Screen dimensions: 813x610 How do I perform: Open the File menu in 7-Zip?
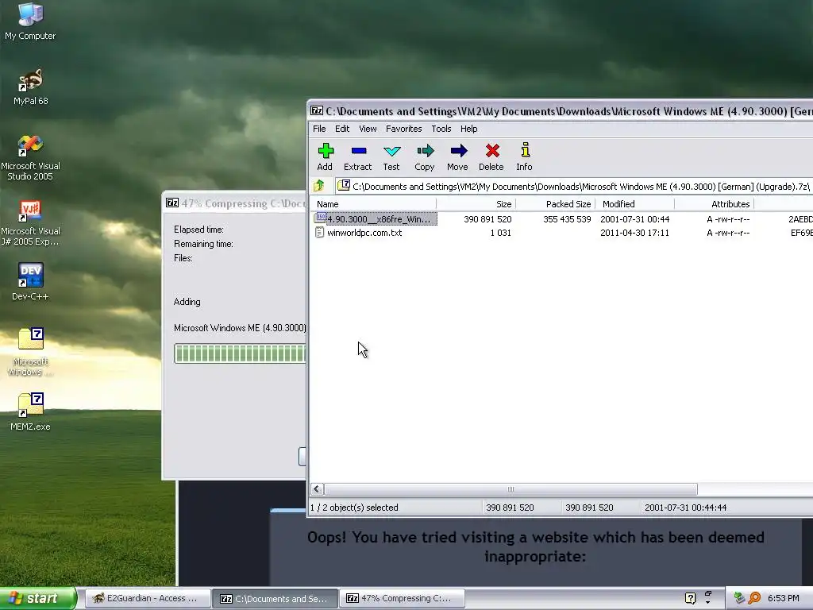(319, 129)
